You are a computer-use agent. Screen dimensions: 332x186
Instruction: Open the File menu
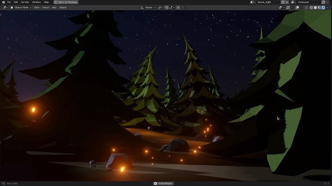tap(9, 2)
